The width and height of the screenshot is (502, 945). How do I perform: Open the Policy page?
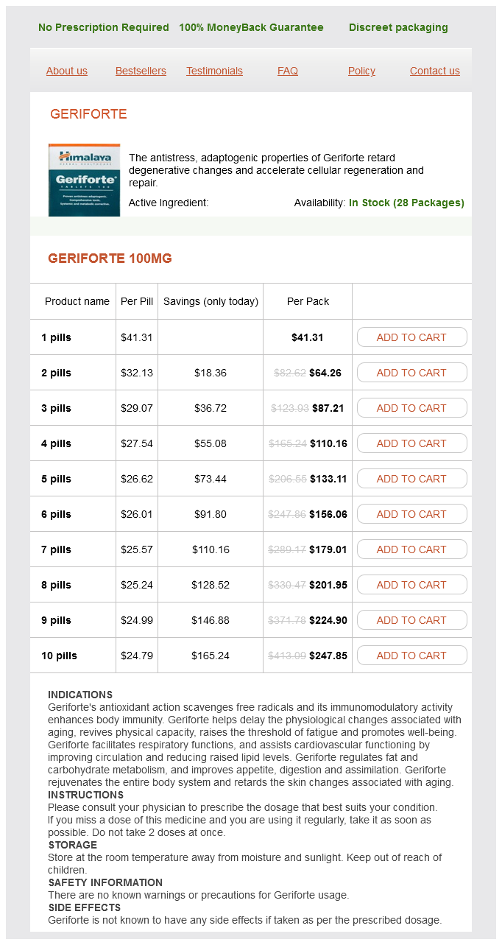point(361,71)
